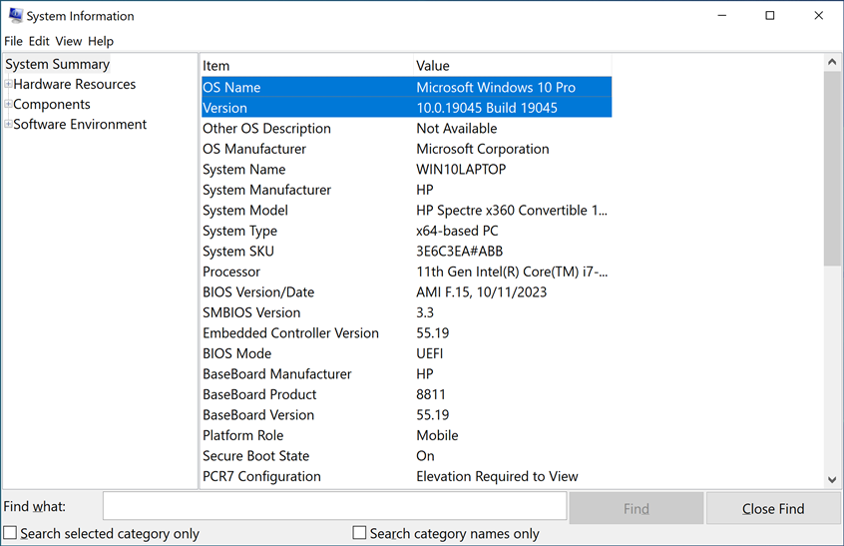Select the System Name row
Screen dimensions: 844x546
tap(406, 169)
